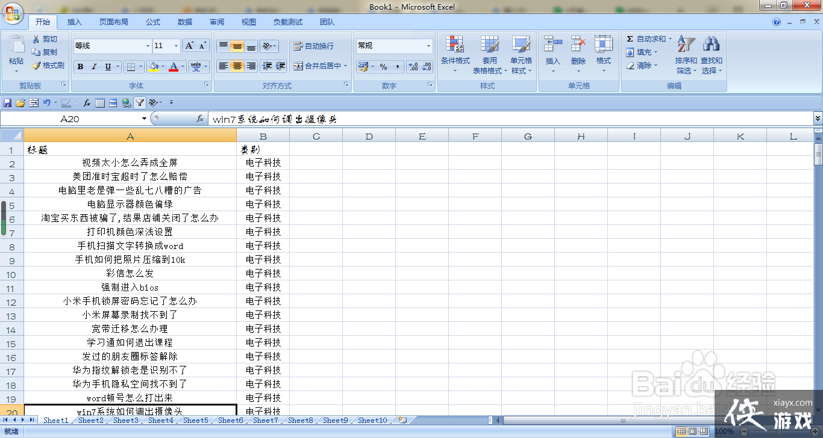
Task: Expand the formula bar with the chevron
Action: (818, 119)
